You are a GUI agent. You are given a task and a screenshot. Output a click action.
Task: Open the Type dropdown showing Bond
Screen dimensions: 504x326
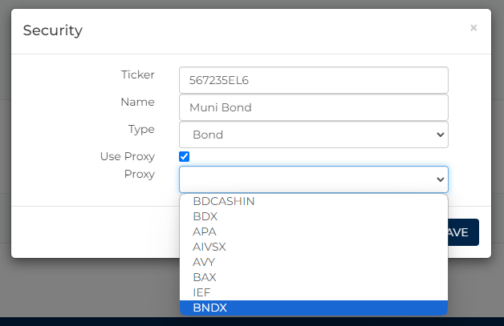coord(313,135)
